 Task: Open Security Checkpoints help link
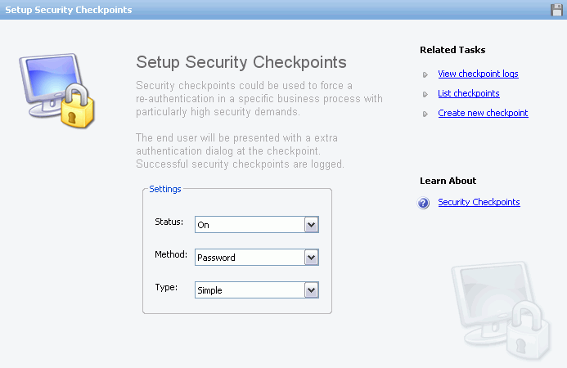[x=479, y=202]
